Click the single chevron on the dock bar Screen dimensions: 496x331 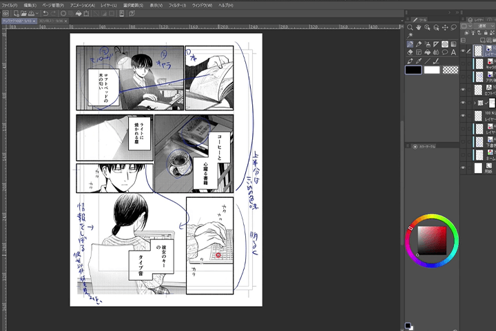tap(449, 12)
